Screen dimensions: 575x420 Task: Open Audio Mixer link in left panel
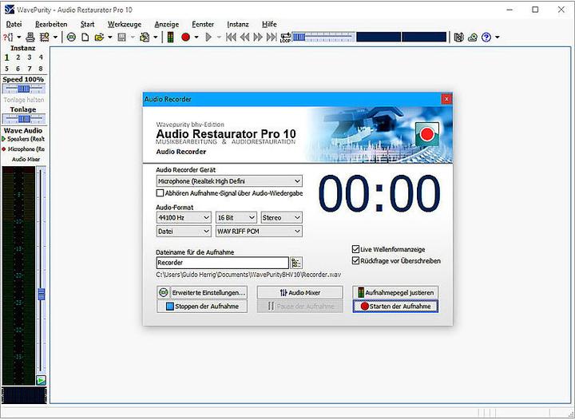pos(26,160)
